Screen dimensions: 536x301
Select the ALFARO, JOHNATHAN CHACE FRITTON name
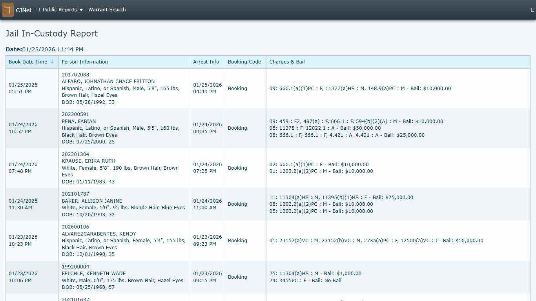tap(108, 82)
